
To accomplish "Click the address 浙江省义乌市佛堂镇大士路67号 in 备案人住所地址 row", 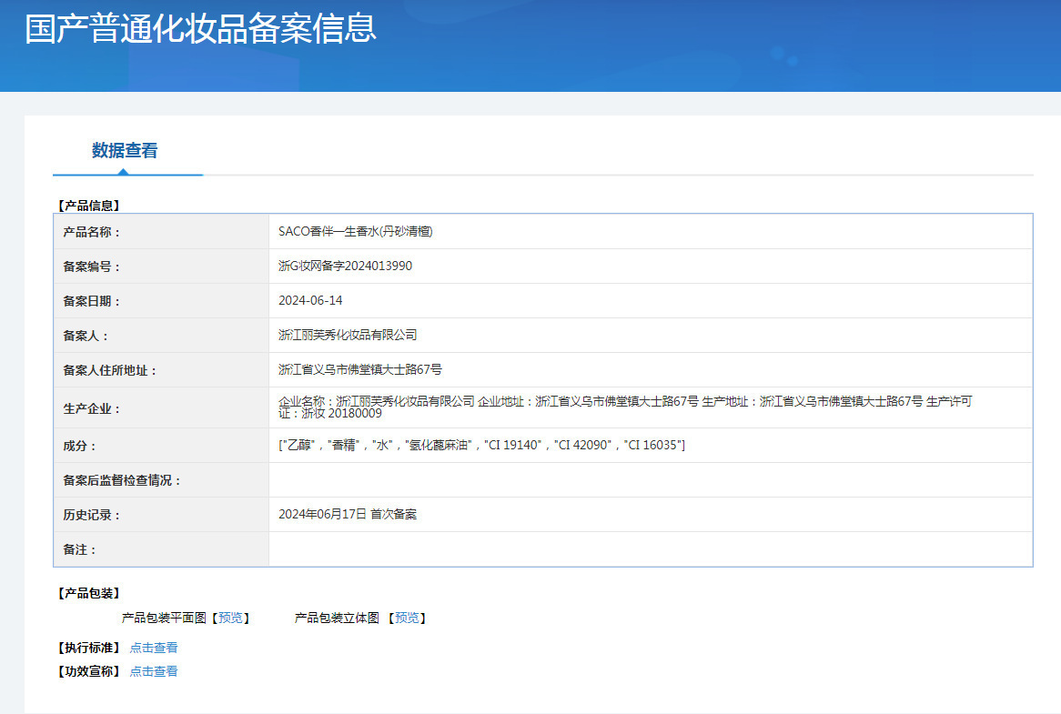I will [360, 369].
